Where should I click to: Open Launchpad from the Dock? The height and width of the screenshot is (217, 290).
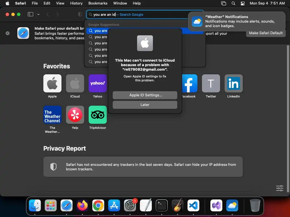tap(51, 205)
